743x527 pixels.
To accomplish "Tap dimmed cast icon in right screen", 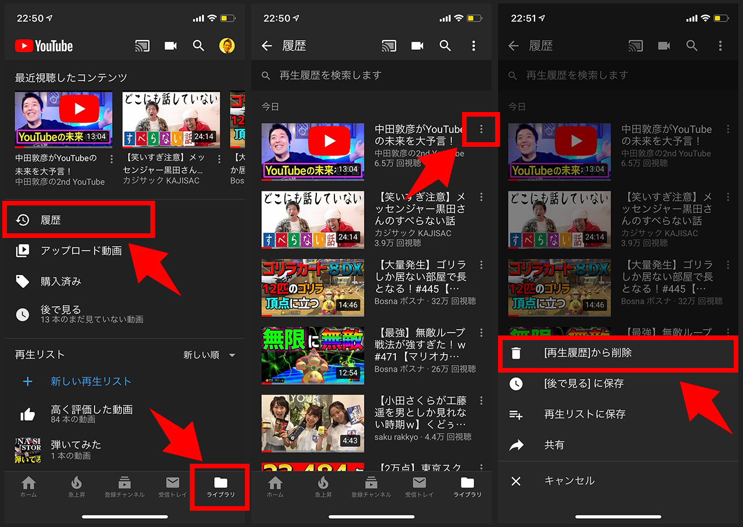I will click(636, 46).
